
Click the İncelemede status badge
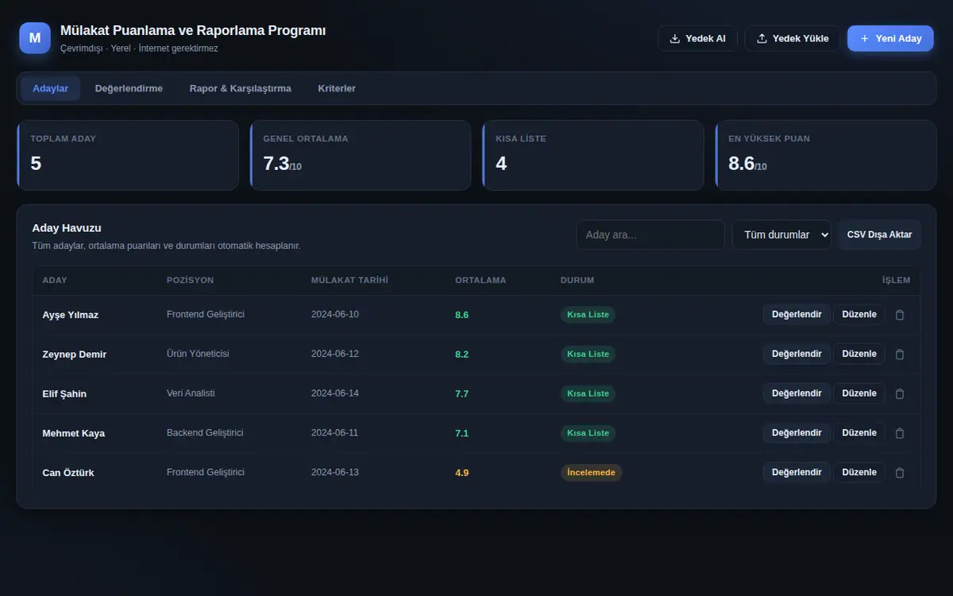592,473
